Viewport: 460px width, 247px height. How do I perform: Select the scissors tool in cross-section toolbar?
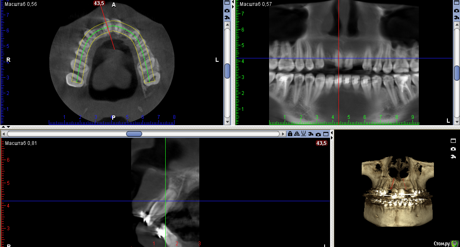303,134
